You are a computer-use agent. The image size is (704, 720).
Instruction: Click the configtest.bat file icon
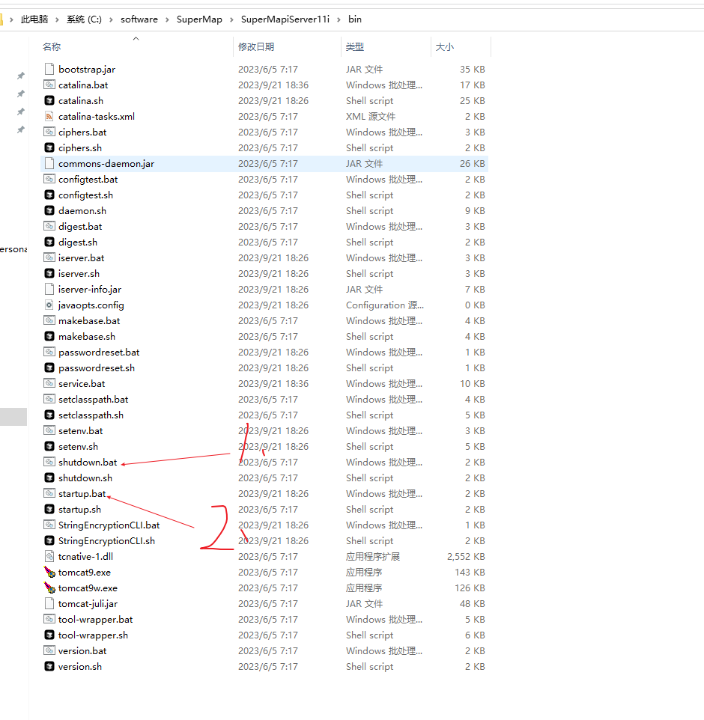(49, 179)
